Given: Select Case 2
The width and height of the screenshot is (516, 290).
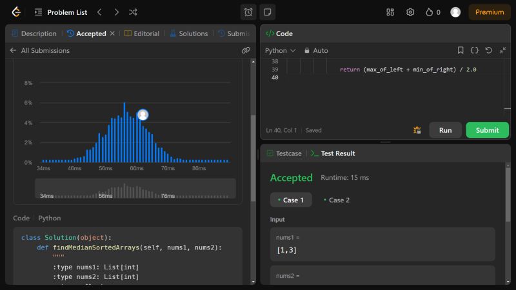Looking at the screenshot, I should (x=337, y=200).
